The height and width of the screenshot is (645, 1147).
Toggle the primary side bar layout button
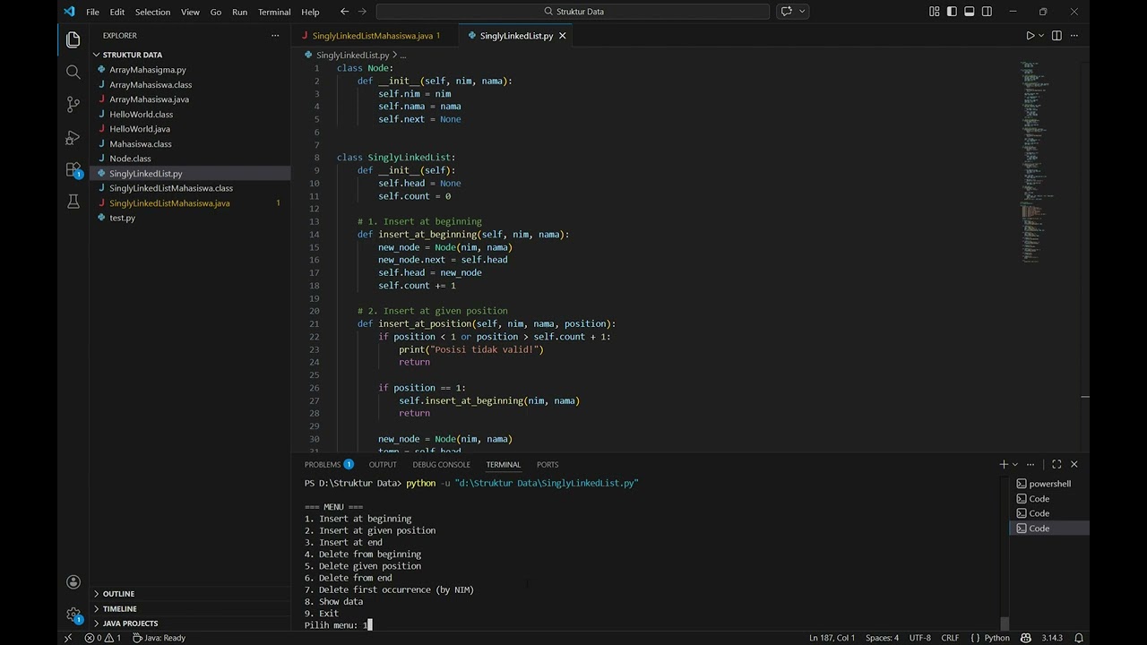coord(952,12)
